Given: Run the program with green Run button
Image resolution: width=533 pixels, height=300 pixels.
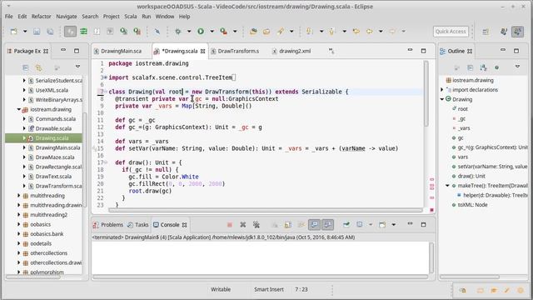Looking at the screenshot, I should coord(201,32).
